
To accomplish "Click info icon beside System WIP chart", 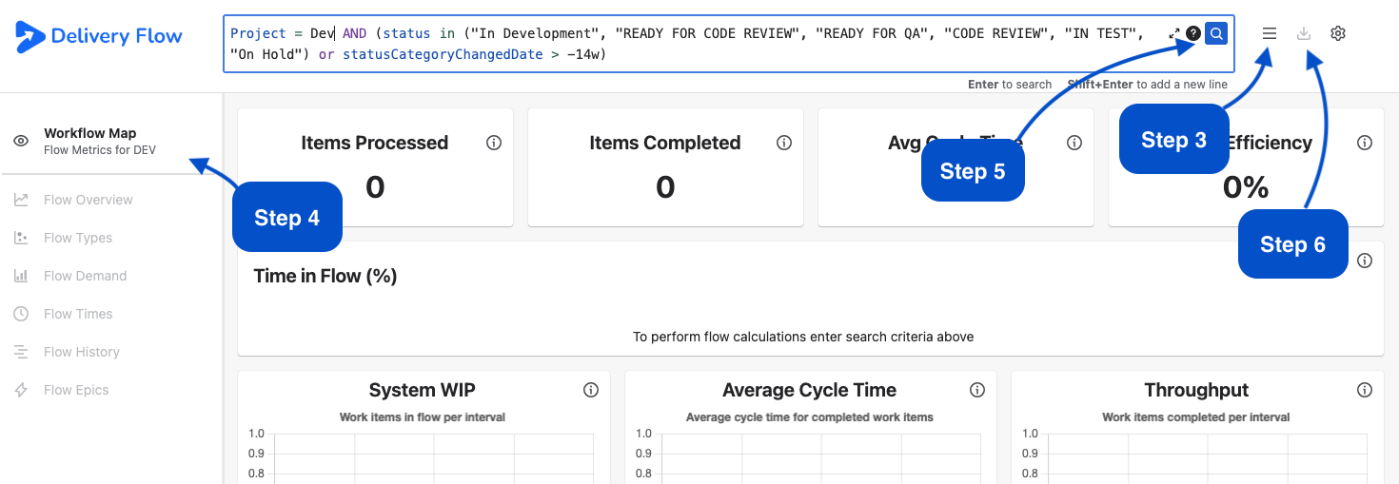I will [x=591, y=390].
